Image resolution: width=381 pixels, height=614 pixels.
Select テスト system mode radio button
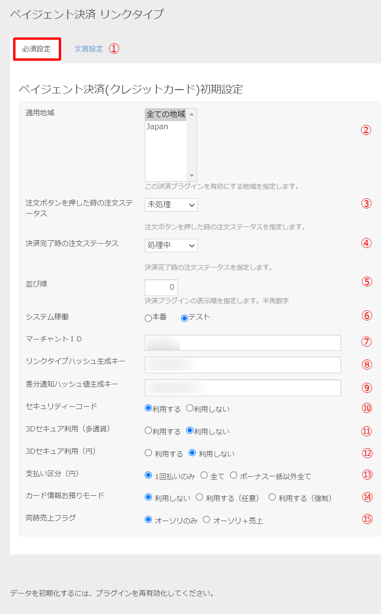184,318
